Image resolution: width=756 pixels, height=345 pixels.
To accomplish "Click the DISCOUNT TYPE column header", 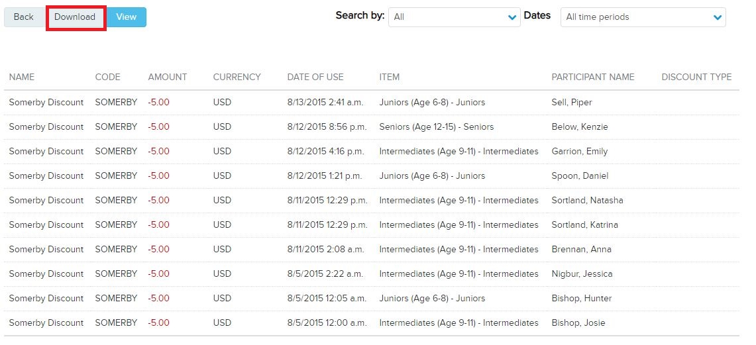I will pyautogui.click(x=696, y=77).
